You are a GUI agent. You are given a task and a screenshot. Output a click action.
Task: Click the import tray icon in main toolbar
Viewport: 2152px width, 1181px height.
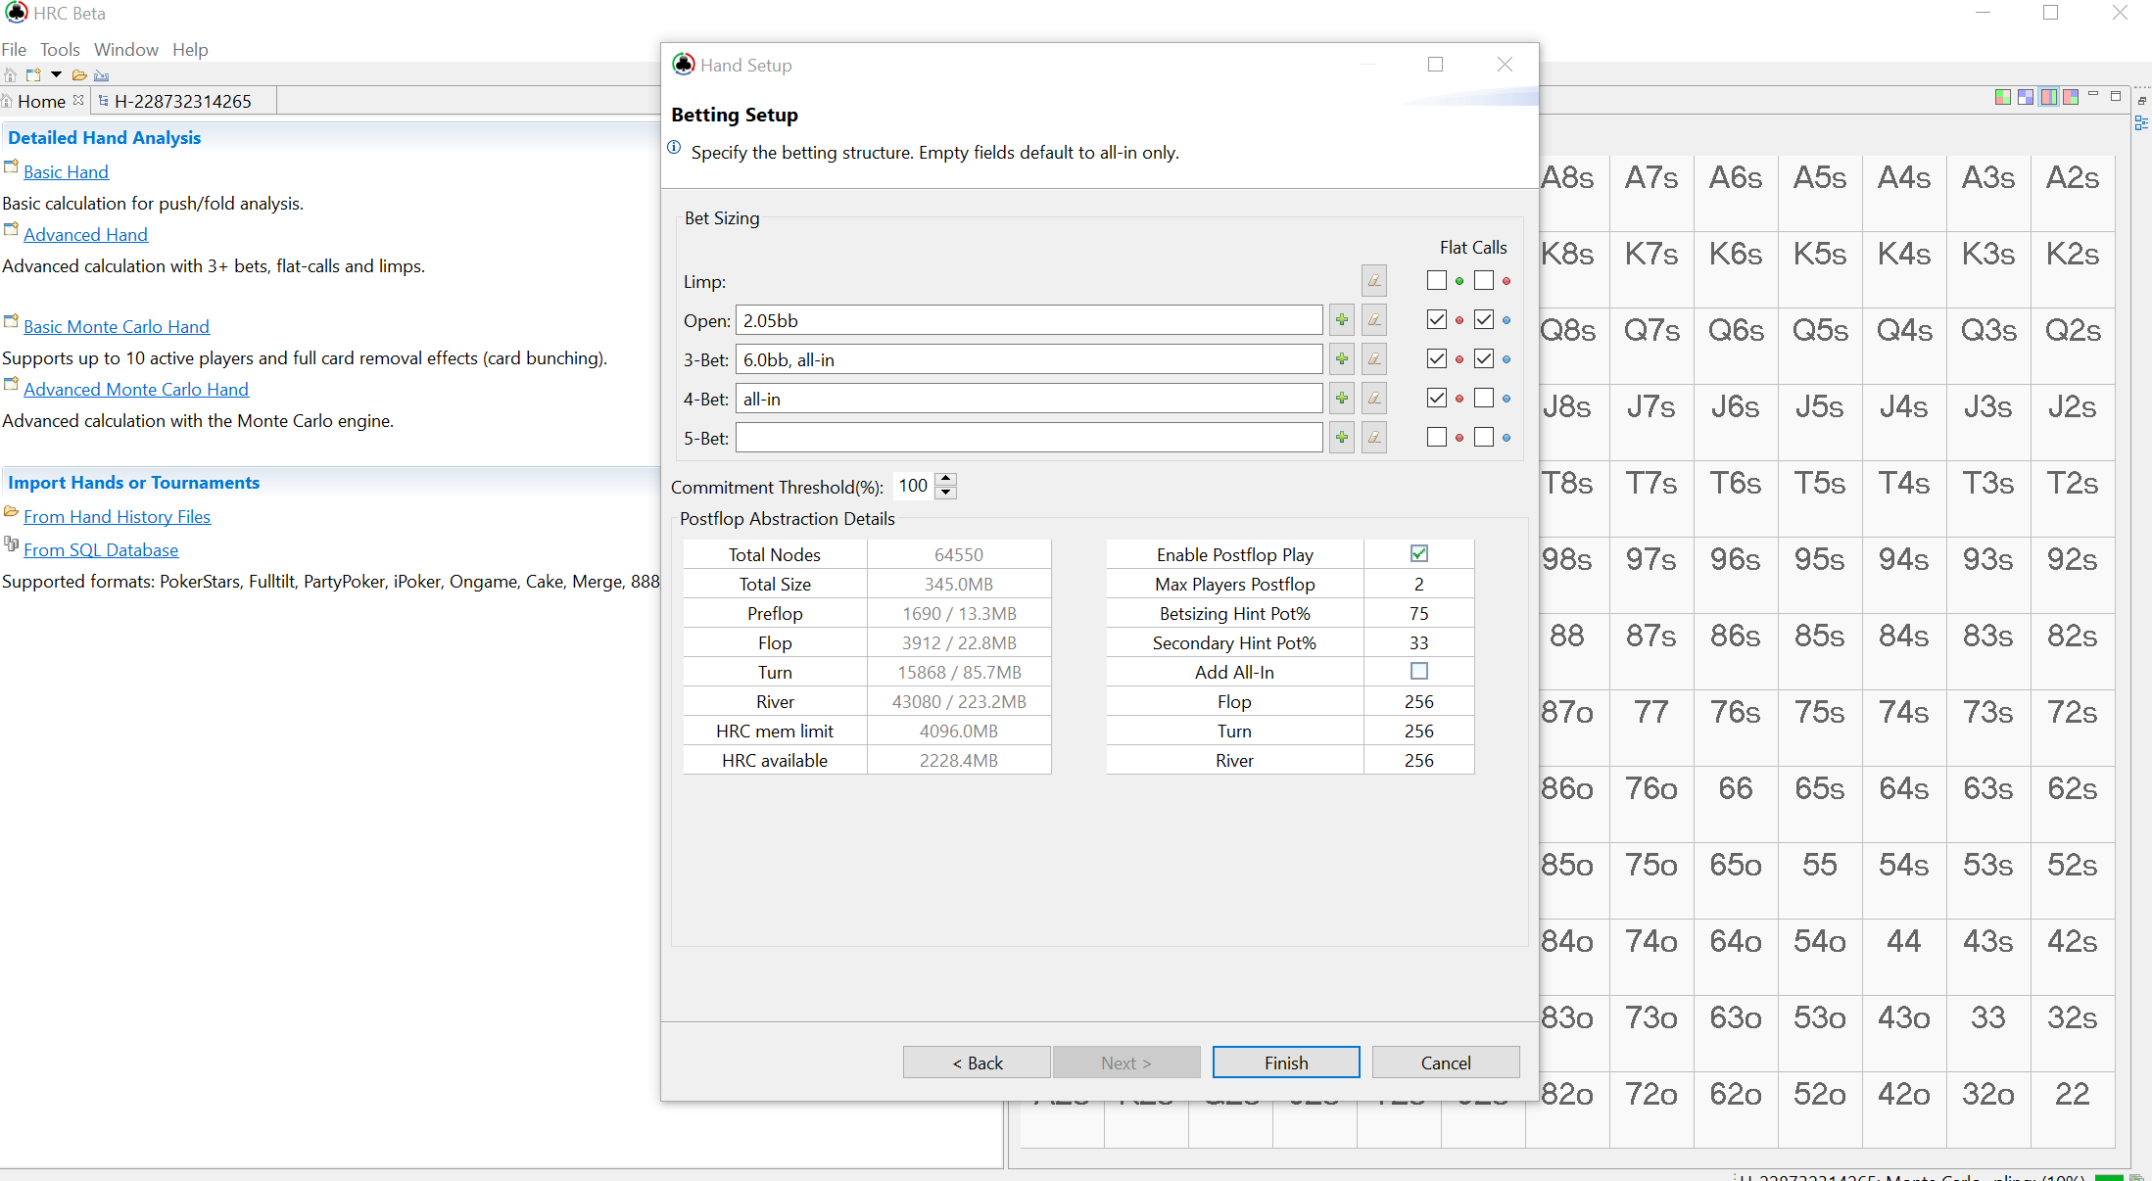[102, 75]
